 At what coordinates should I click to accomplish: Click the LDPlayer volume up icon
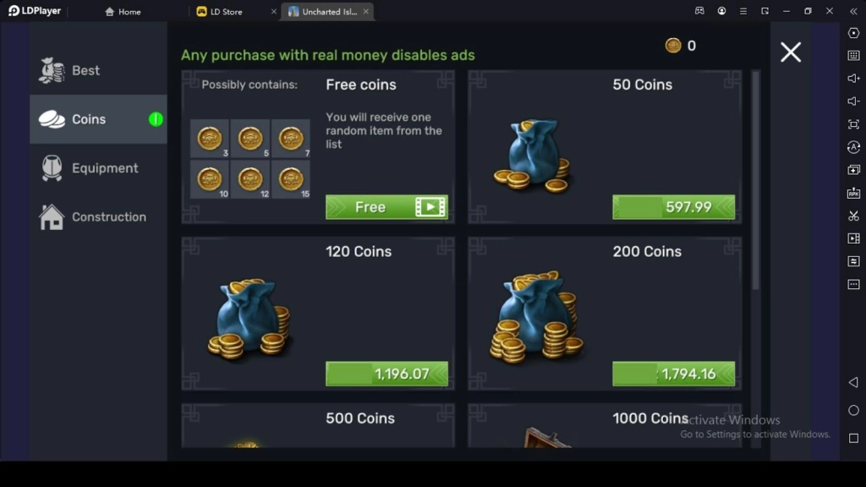click(x=853, y=79)
